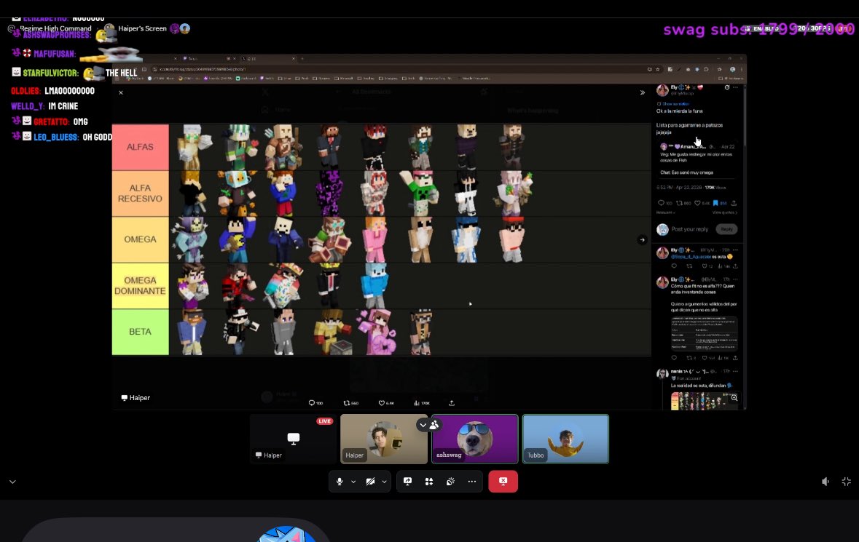This screenshot has height=542, width=859.
Task: Share Ely's main tweet in sidebar
Action: point(734,203)
